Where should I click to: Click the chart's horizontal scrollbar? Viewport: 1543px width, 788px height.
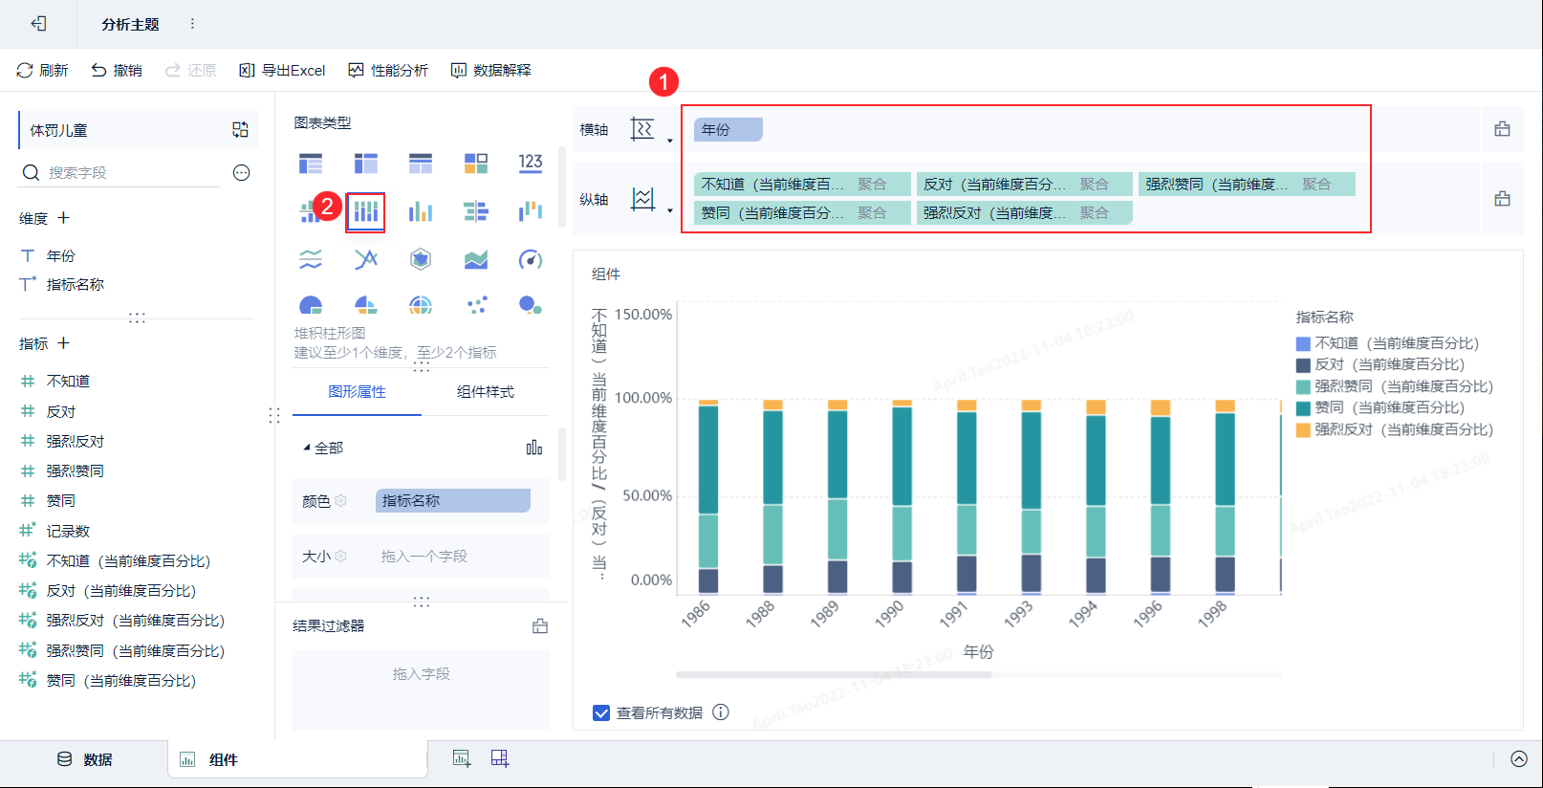coord(834,674)
